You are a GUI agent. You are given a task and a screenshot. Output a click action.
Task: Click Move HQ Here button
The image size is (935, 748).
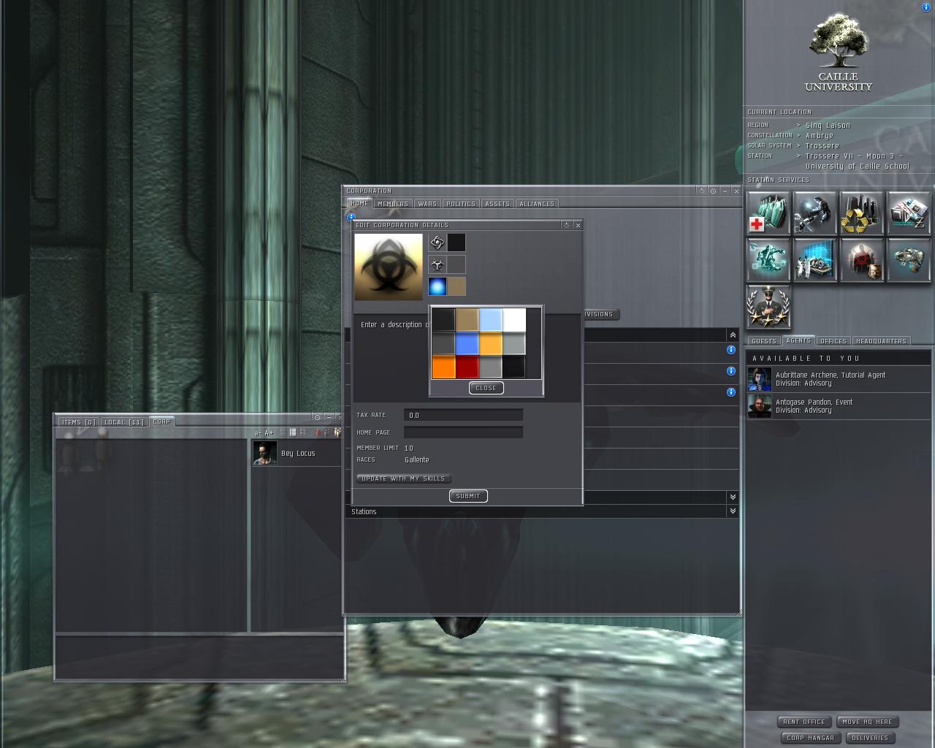[867, 722]
